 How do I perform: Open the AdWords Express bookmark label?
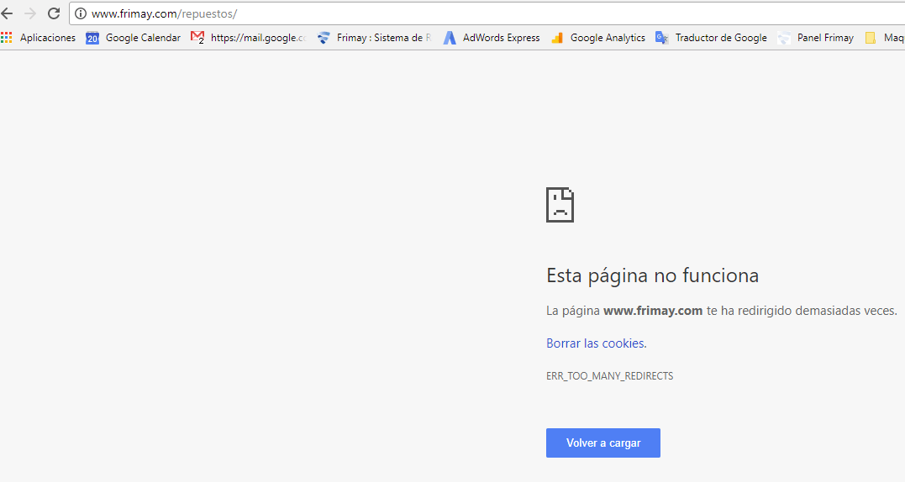click(x=502, y=38)
